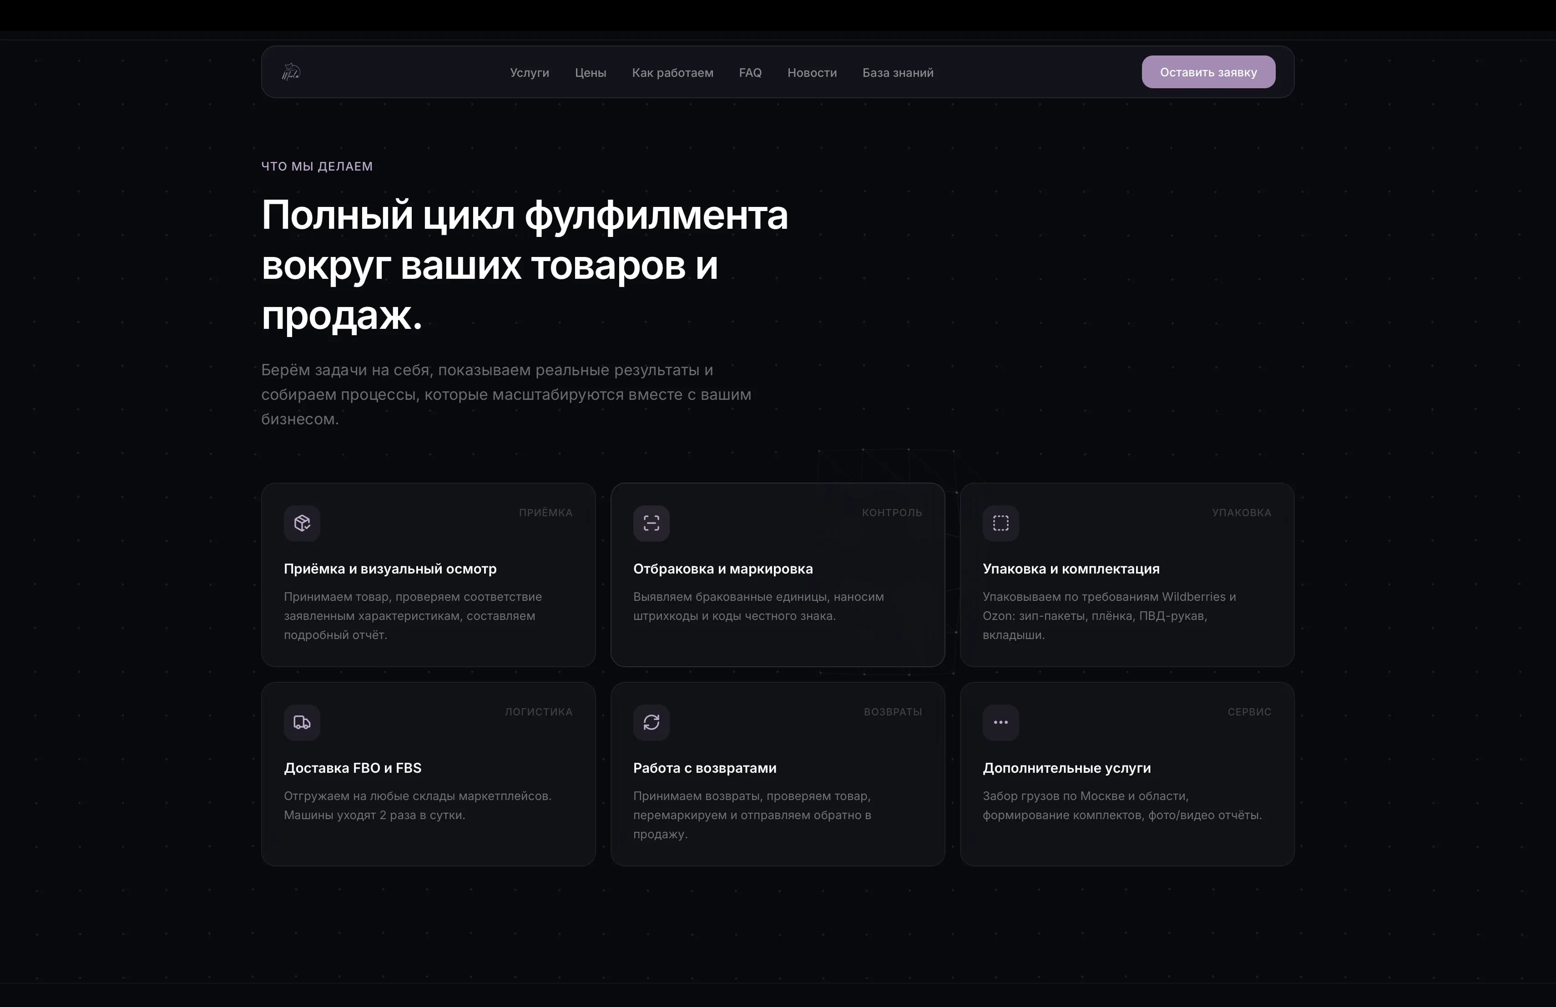Click the Упаковываем по требованиям Wildberries text
This screenshot has width=1556, height=1007.
click(1110, 615)
